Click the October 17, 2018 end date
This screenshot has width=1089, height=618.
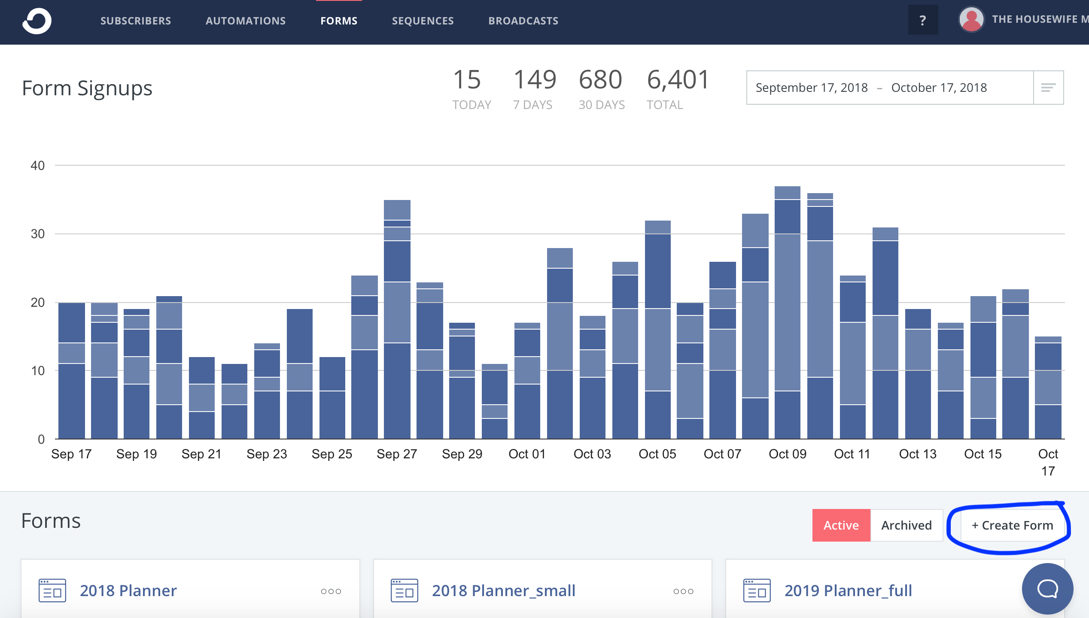tap(939, 88)
